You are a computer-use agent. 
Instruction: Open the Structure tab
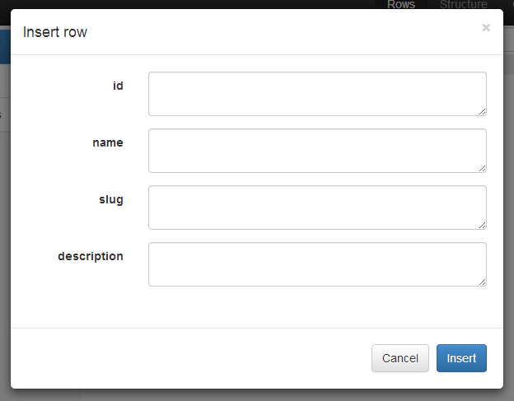pos(463,5)
